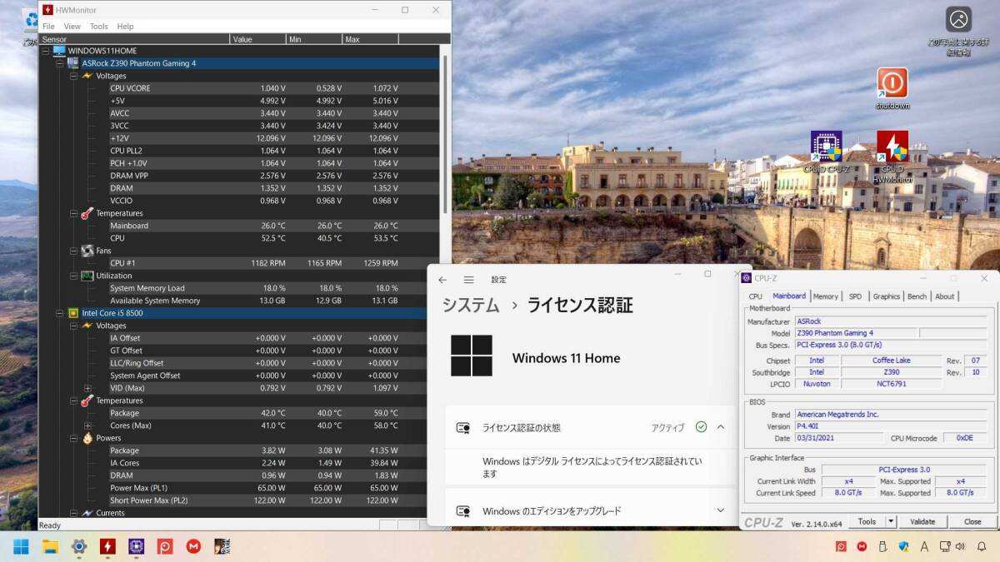Switch to CPU-Z via its taskbar icon
The width and height of the screenshot is (1000, 562).
click(x=136, y=546)
